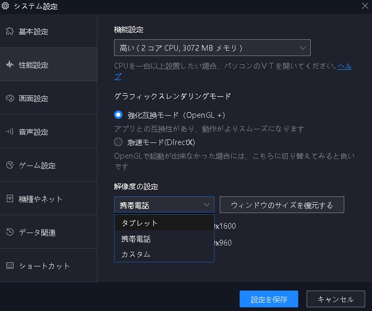Open the データ関連 tab

point(49,232)
